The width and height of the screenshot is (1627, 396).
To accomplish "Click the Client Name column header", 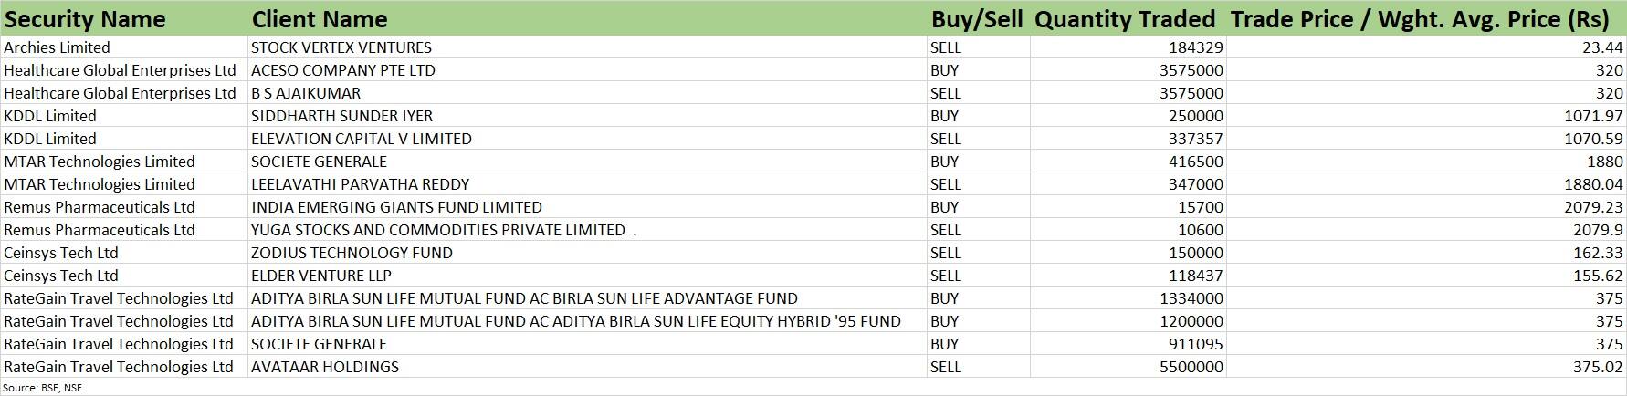I will point(320,19).
